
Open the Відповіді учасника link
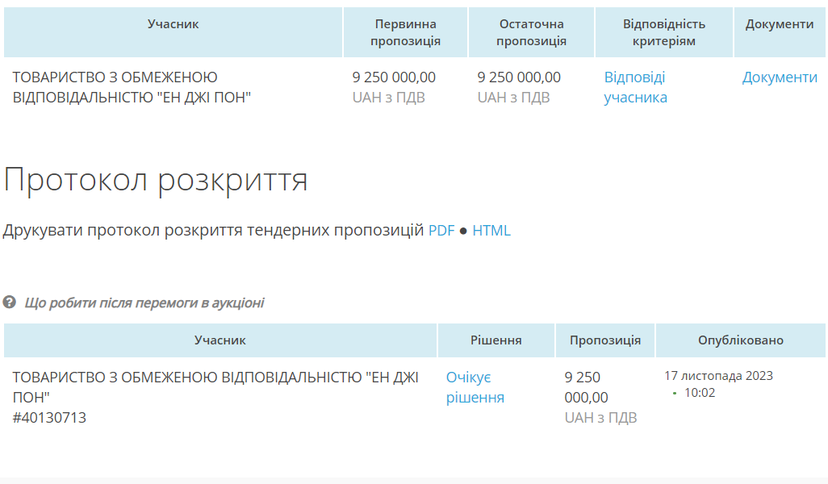point(635,87)
